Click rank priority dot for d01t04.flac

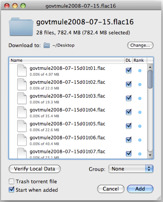point(140,112)
